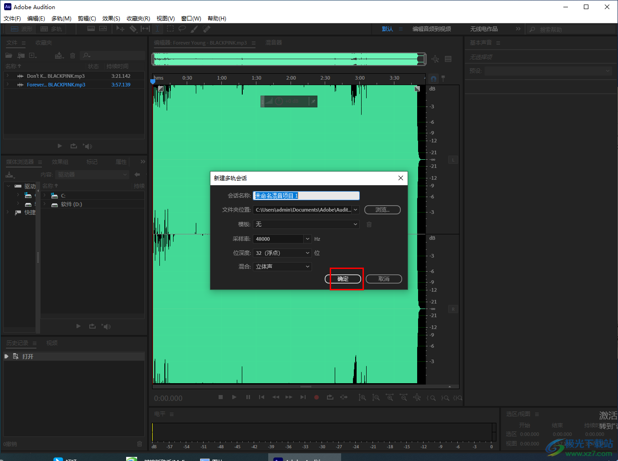The width and height of the screenshot is (618, 461).
Task: Switch to 多轨 multitrack view
Action: tap(51, 29)
